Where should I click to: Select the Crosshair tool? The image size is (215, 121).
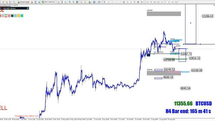(108, 2)
